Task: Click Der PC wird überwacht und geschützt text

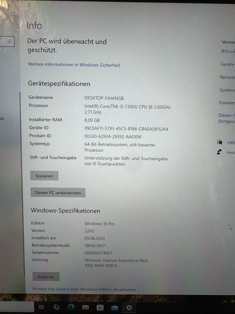Action: click(67, 45)
